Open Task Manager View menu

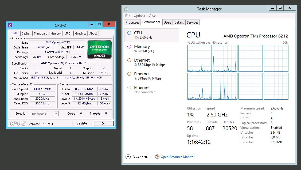click(x=152, y=16)
